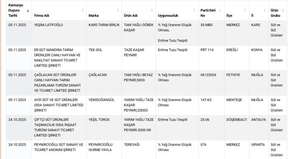Select the YEŞİM LATİFOĞLU firm name cell
The image size is (291, 159).
point(48,25)
